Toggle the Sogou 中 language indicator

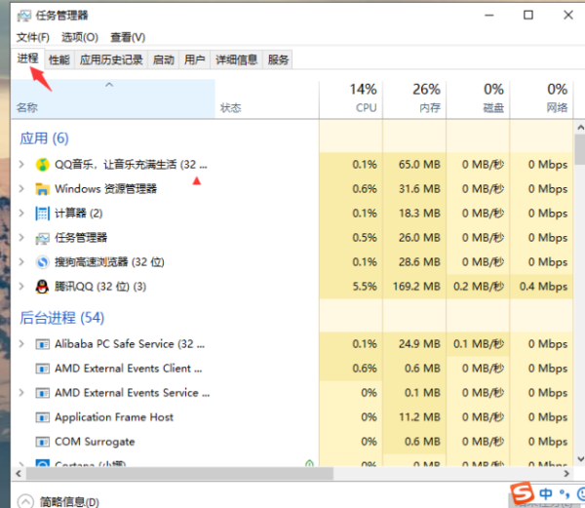pos(545,493)
